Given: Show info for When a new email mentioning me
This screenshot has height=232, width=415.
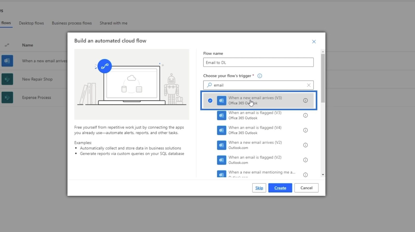Looking at the screenshot, I should [306, 175].
